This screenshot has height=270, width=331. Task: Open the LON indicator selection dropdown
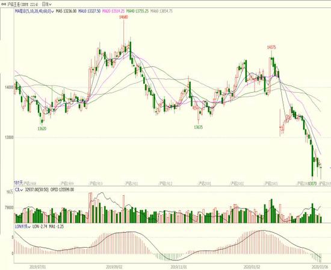22,227
